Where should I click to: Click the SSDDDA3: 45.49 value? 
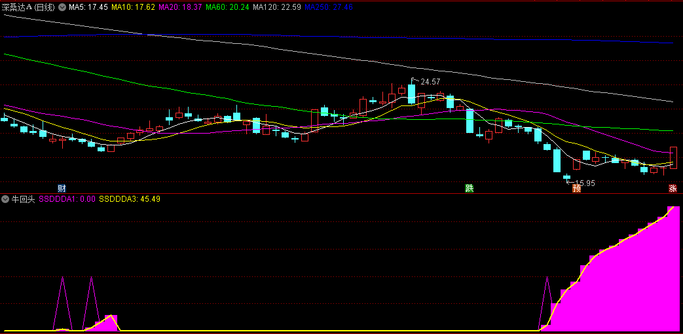click(x=130, y=199)
